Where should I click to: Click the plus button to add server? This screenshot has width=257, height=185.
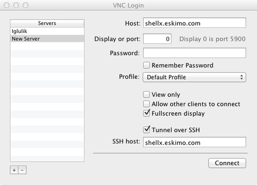click(x=14, y=170)
